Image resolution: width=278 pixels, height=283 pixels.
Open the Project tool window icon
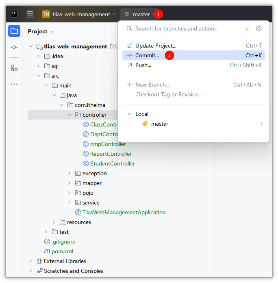(x=14, y=31)
